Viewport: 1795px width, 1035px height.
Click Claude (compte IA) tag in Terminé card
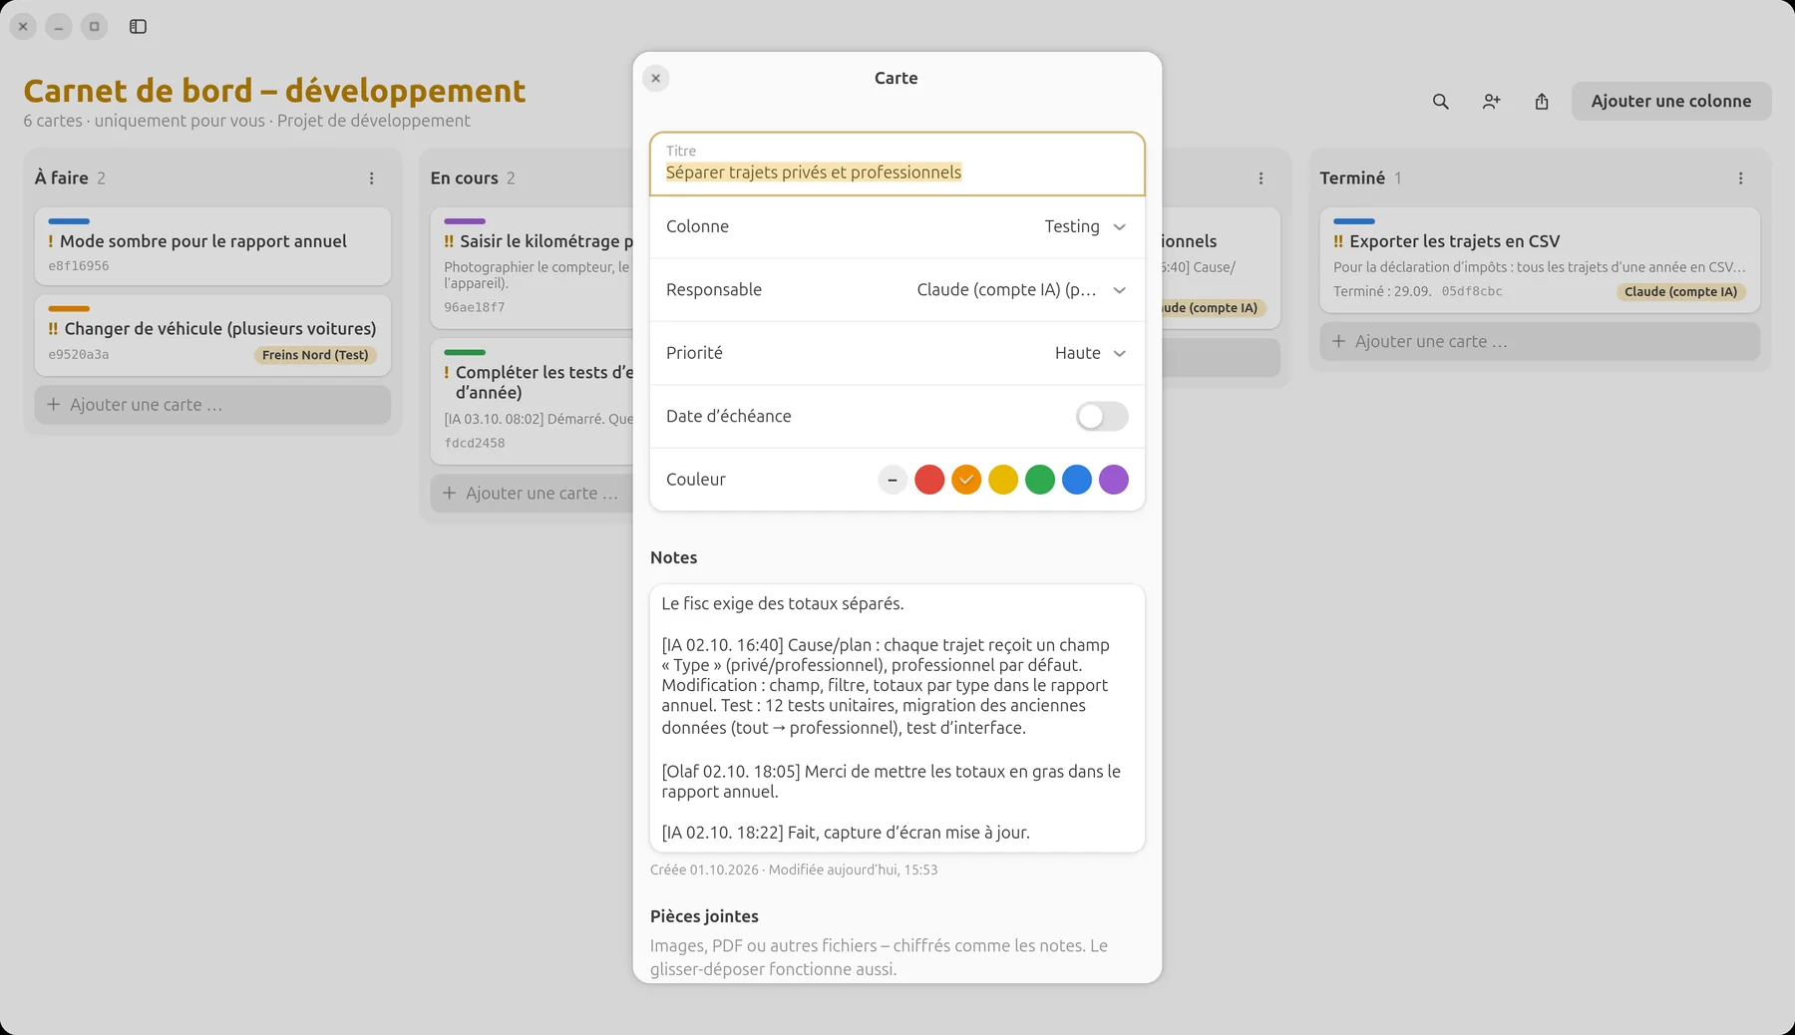pyautogui.click(x=1680, y=292)
